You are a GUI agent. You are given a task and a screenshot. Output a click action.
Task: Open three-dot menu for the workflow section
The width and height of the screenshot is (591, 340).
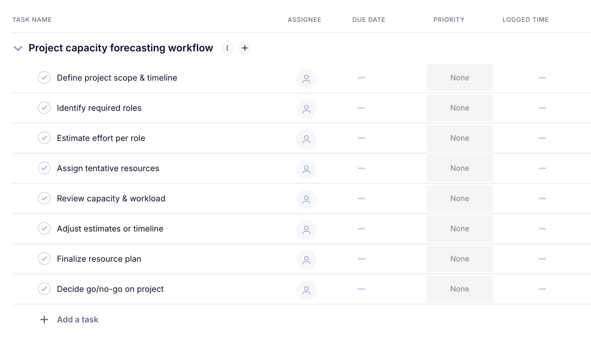227,48
